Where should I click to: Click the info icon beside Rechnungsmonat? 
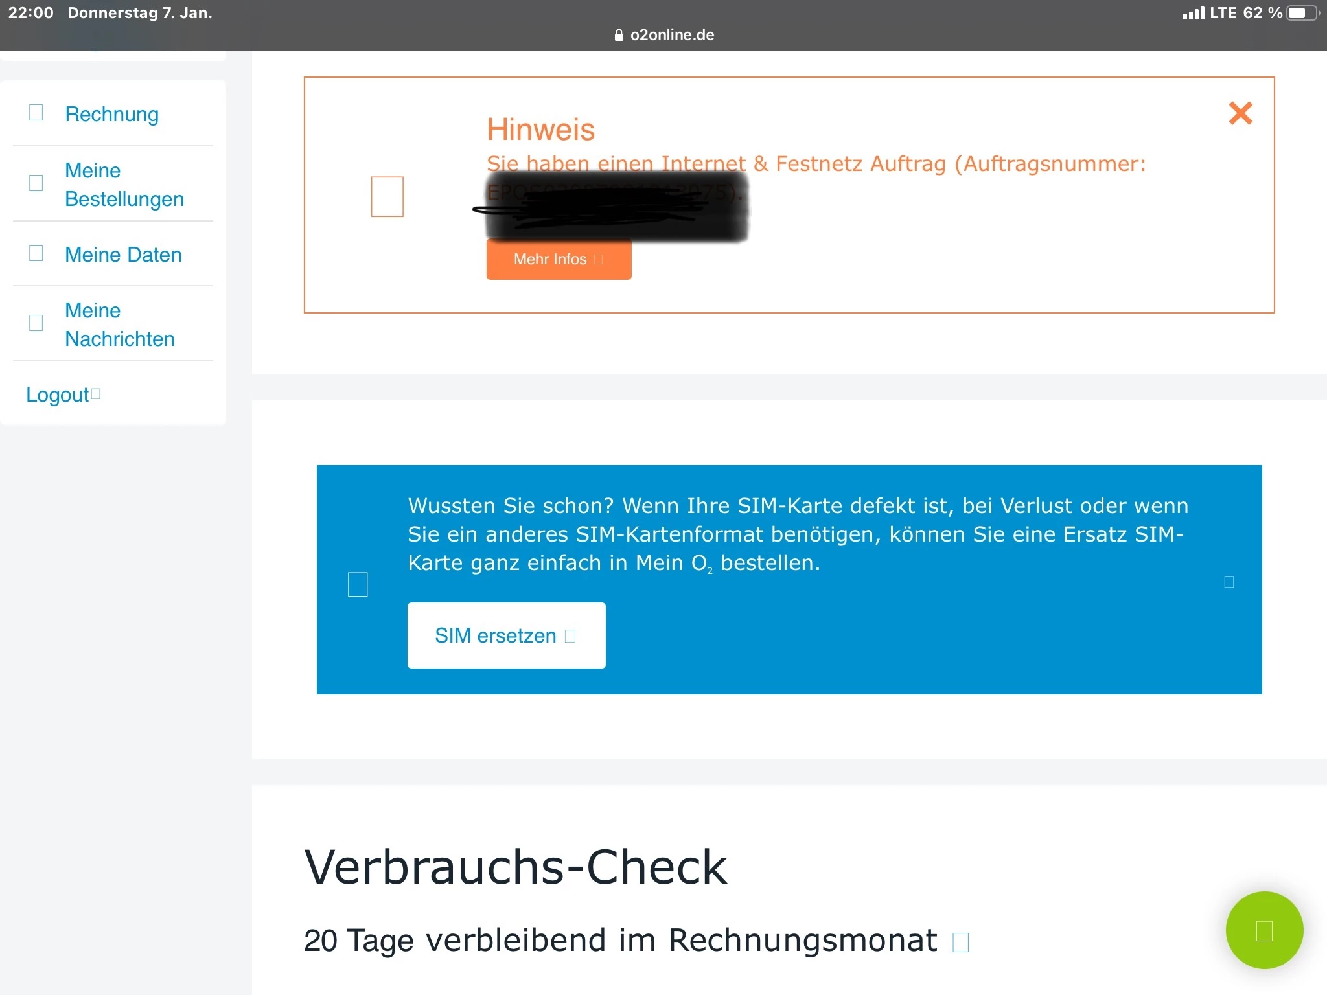click(x=960, y=943)
